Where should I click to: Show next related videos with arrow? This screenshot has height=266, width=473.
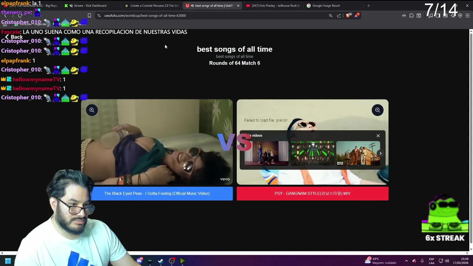click(380, 153)
